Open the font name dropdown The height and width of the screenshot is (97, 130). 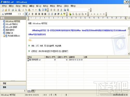click(x=19, y=14)
